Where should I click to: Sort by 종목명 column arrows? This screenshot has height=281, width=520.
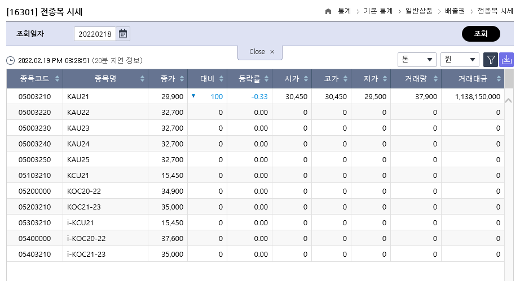142,79
